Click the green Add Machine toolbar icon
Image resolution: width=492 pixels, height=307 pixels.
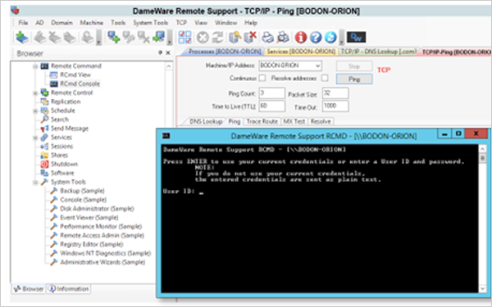coord(22,38)
